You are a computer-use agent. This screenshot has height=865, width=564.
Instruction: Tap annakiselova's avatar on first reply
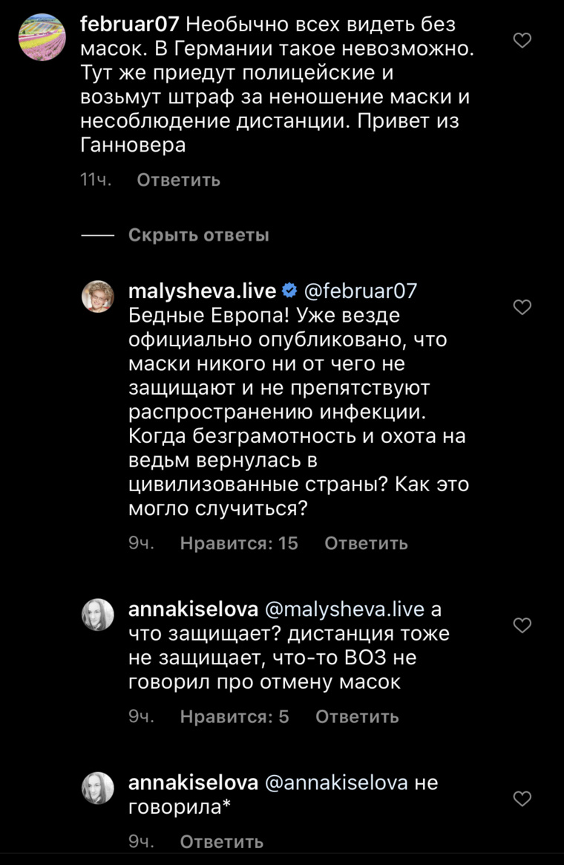[x=96, y=615]
